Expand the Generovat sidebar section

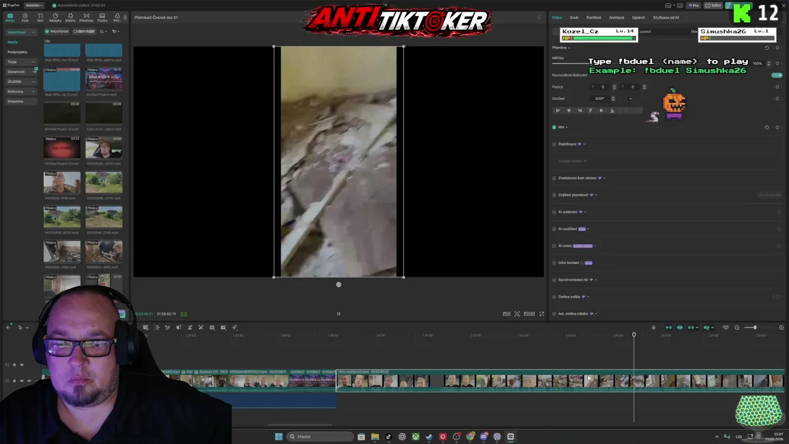tap(20, 72)
